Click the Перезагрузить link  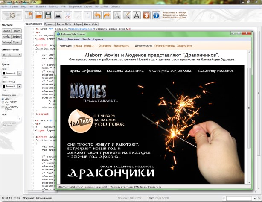[x=121, y=46]
